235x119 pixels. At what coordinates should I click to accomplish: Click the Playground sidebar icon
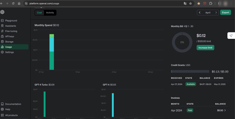click(x=2, y=21)
